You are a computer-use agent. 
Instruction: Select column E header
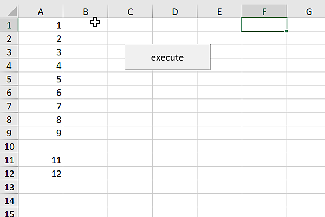click(x=219, y=11)
